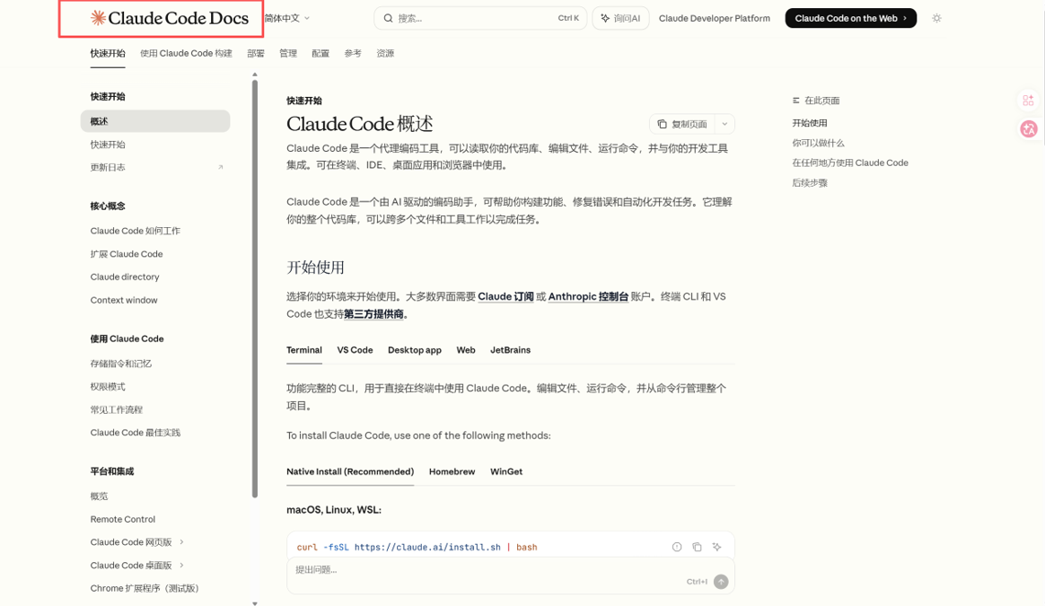Switch to the Homebrew install tab
This screenshot has height=606, width=1045.
pos(452,471)
